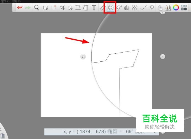Click the greyed-out deselect selection icon
The image size is (191, 139).
coord(54,7)
